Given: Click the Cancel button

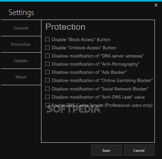Looking at the screenshot, I should (x=139, y=150).
